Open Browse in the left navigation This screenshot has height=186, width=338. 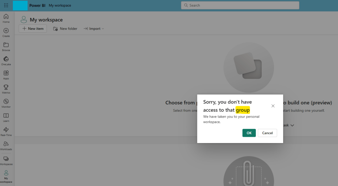click(6, 47)
